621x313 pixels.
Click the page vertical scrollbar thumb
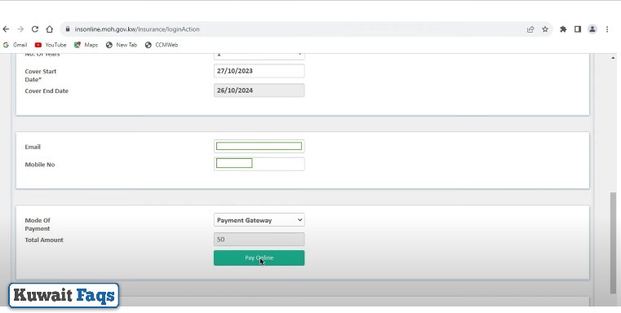613,243
